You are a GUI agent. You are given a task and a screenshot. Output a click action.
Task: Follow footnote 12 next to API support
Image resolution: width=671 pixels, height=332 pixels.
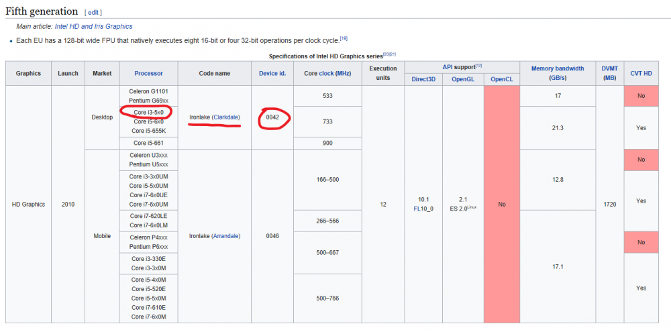(x=478, y=65)
